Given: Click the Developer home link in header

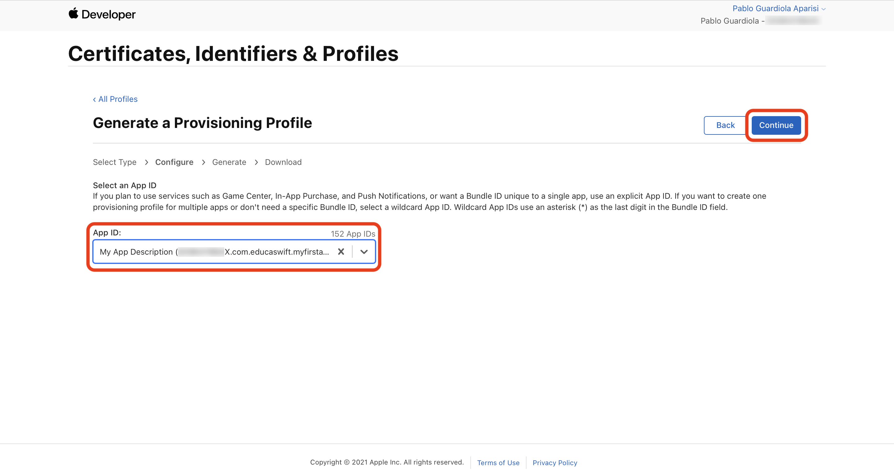Looking at the screenshot, I should click(108, 14).
